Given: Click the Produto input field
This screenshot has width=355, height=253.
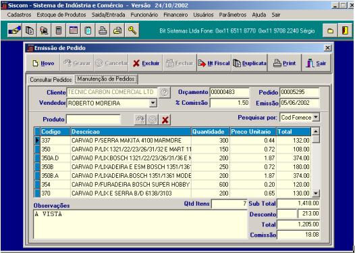Looking at the screenshot, I should click(93, 119).
